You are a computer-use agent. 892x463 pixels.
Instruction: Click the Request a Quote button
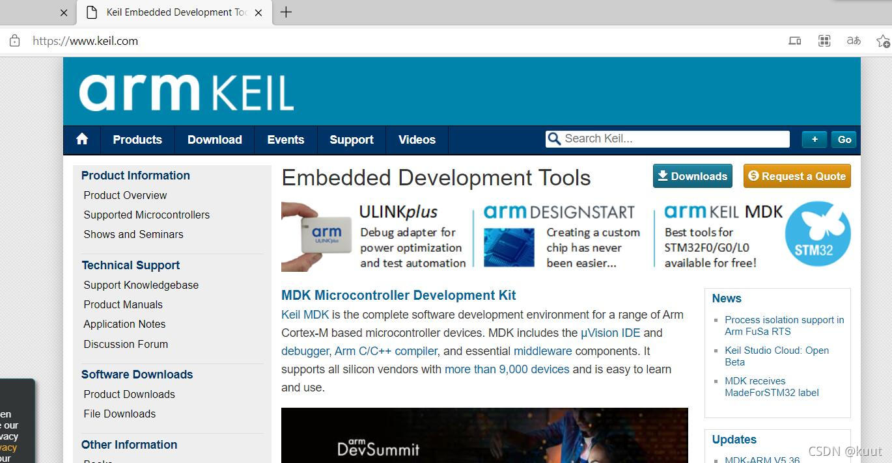(x=797, y=176)
